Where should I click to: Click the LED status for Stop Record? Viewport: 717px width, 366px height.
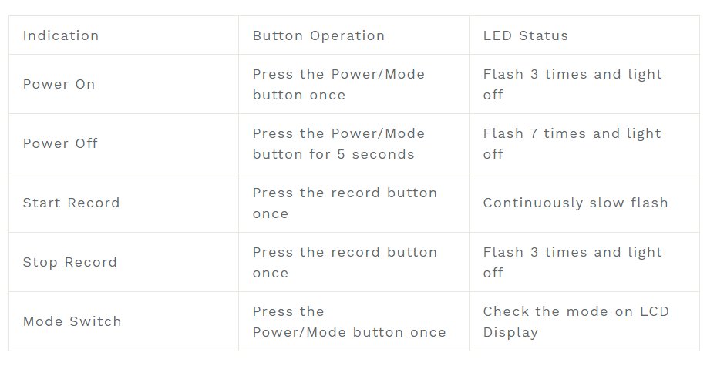[x=572, y=263]
